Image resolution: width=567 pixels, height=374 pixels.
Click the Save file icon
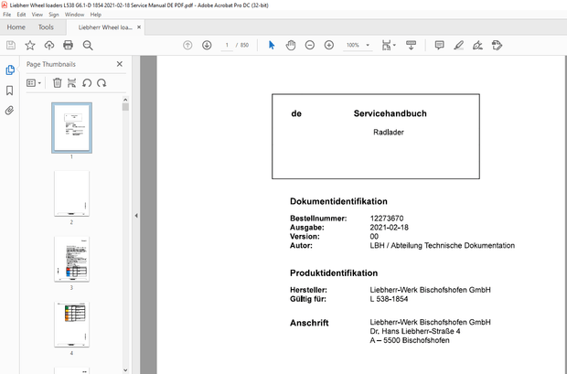(11, 45)
